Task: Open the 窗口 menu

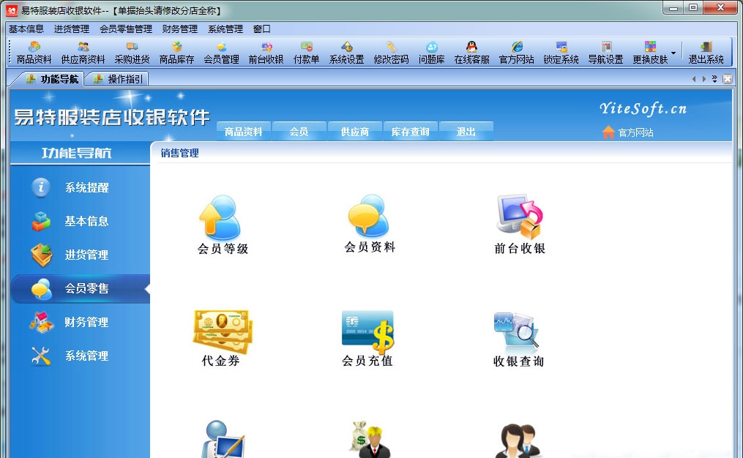Action: pos(262,29)
